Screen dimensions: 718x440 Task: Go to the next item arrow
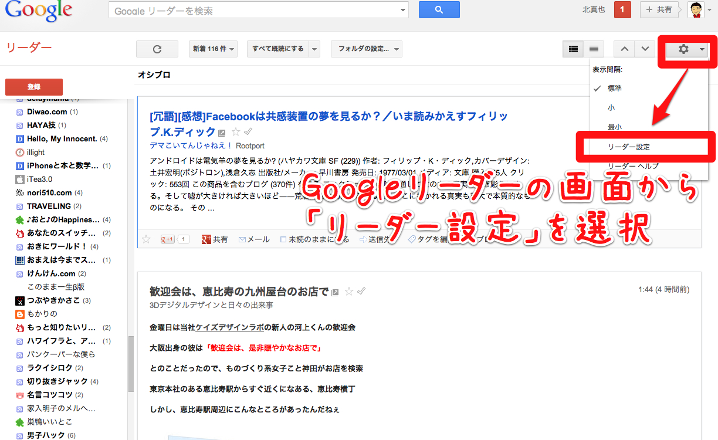coord(645,49)
